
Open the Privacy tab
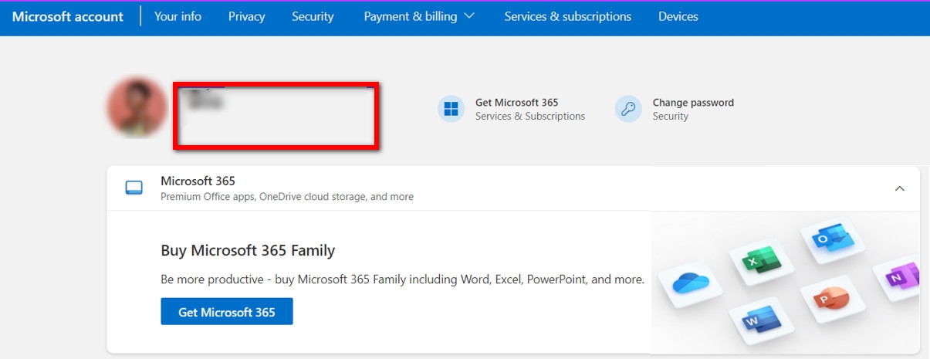click(x=247, y=16)
